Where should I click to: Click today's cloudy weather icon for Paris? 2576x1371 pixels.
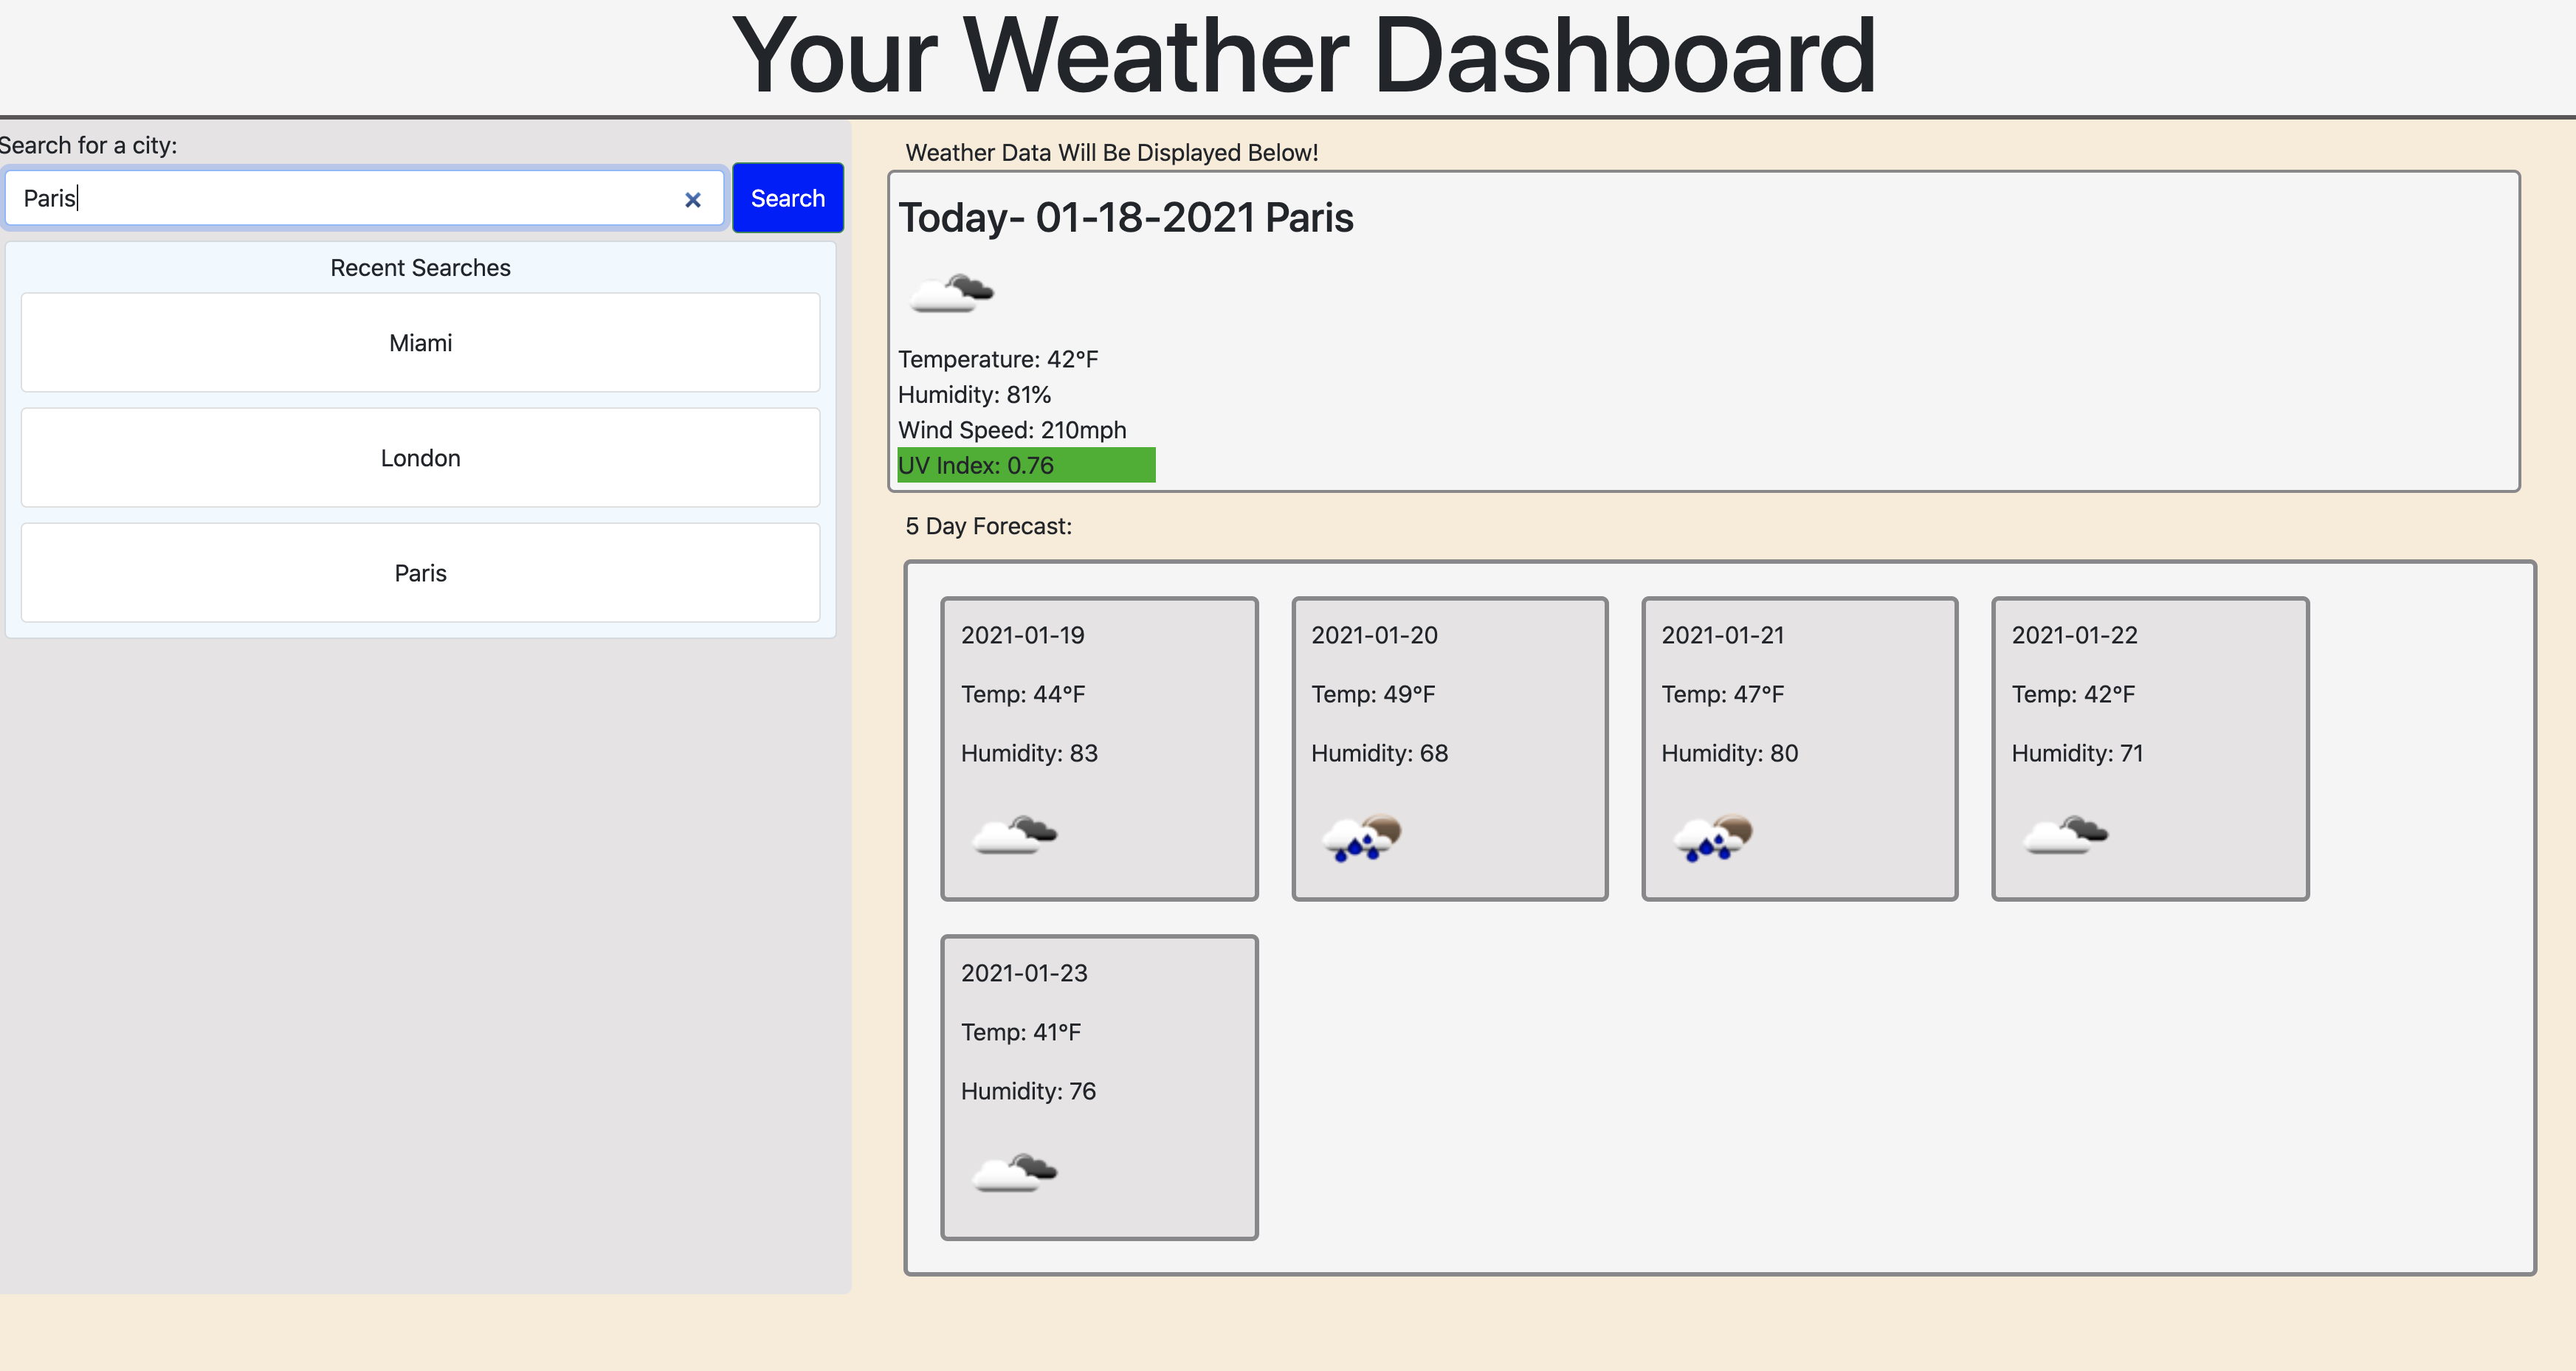951,292
